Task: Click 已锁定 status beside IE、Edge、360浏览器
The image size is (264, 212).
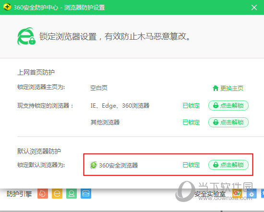Action: tap(191, 106)
